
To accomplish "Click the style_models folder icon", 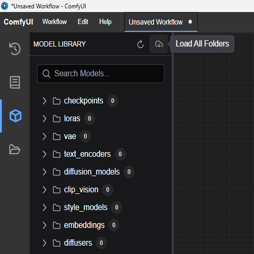I will (x=56, y=207).
